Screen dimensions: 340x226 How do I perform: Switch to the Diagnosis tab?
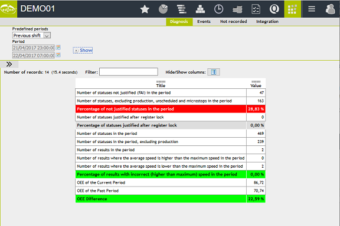(x=179, y=22)
